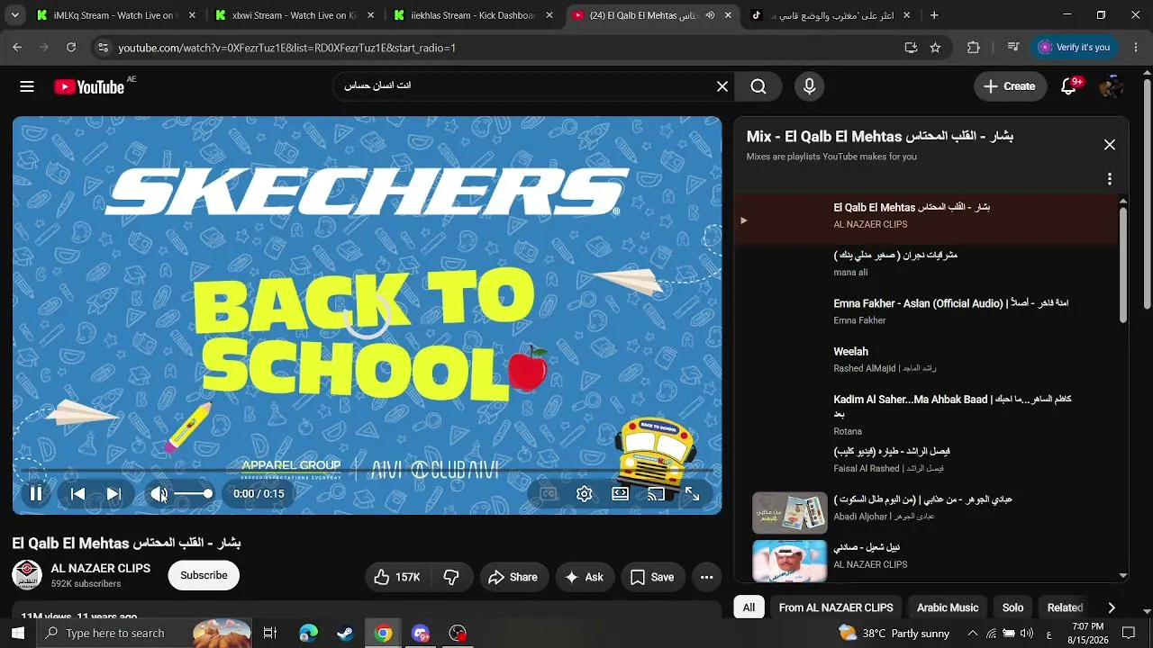Open the Windows Start menu
Image resolution: width=1153 pixels, height=648 pixels.
[18, 633]
